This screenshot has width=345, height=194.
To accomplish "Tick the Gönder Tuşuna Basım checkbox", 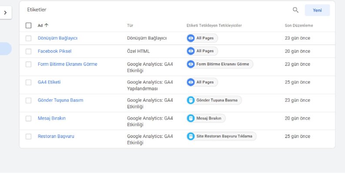I will coord(28,100).
